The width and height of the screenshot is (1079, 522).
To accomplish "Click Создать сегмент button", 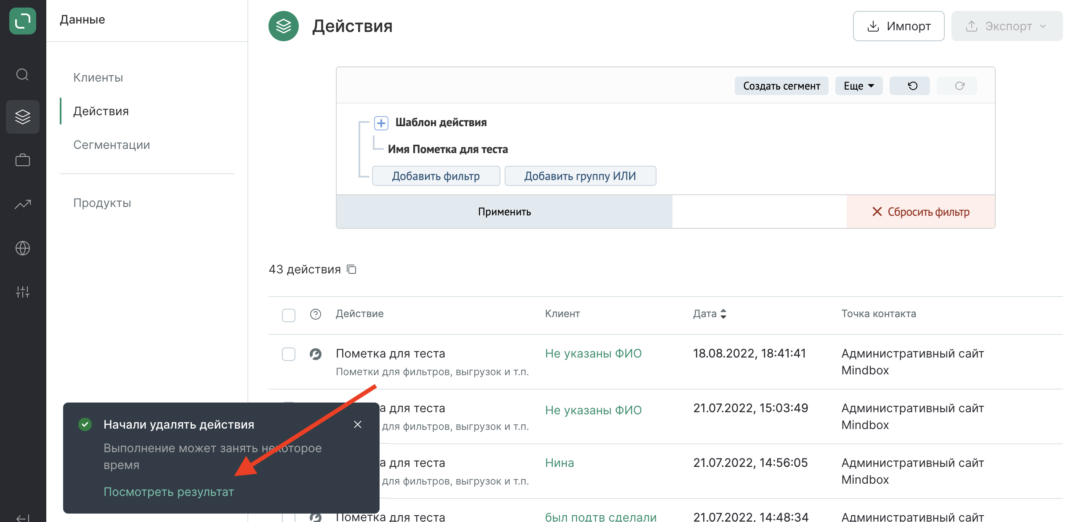I will 781,86.
